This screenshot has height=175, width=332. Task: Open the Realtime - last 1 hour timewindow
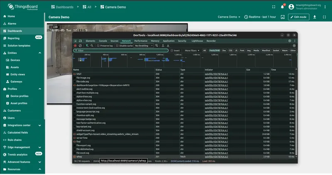pyautogui.click(x=260, y=17)
